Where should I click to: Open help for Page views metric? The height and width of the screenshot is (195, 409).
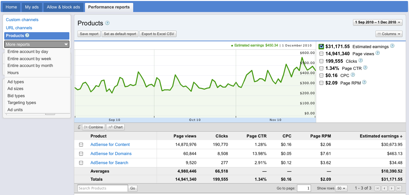377,53
